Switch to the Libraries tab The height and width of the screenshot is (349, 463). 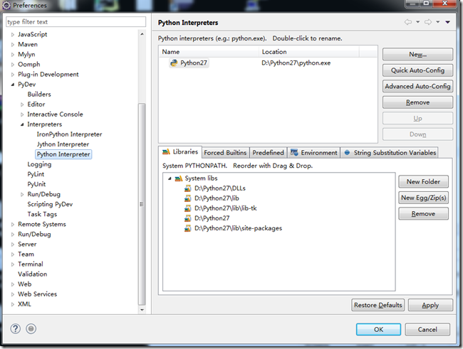pyautogui.click(x=180, y=152)
